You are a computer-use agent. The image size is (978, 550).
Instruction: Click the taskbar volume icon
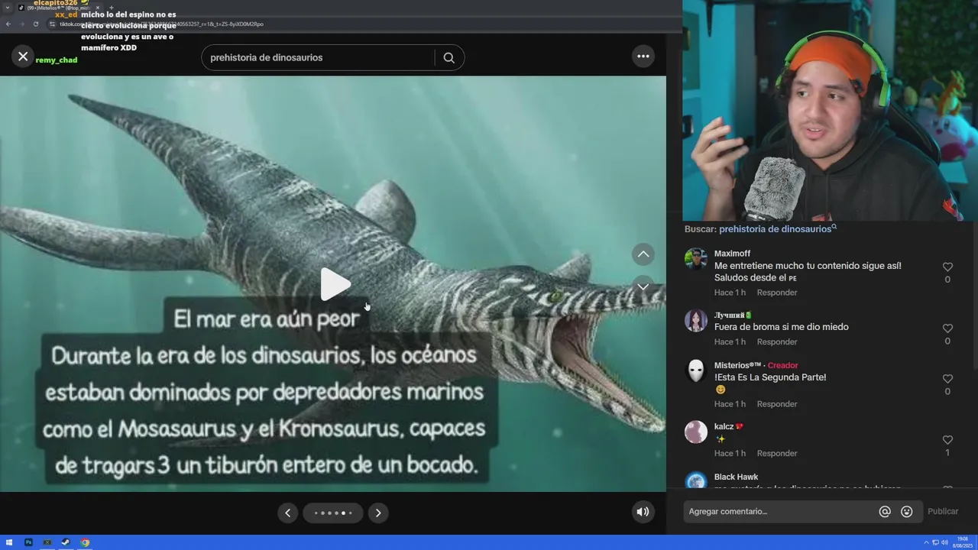point(944,542)
